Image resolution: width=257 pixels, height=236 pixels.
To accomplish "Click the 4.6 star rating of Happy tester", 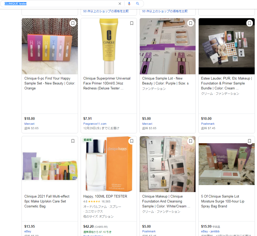I will (x=92, y=201).
